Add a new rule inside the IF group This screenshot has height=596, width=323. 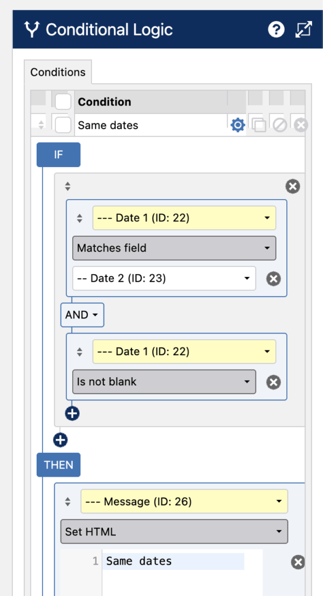72,413
